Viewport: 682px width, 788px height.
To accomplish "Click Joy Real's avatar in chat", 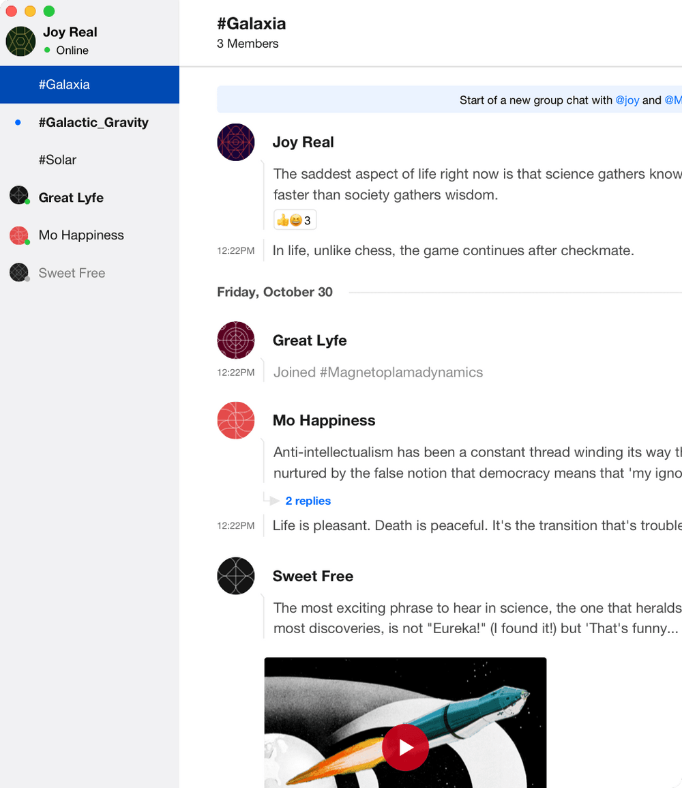I will pyautogui.click(x=235, y=143).
